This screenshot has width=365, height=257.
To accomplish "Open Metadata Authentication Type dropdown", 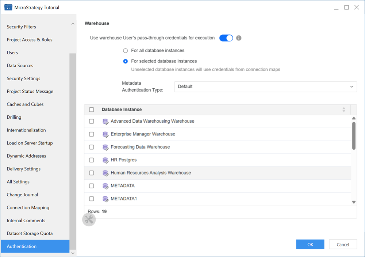I will click(265, 87).
